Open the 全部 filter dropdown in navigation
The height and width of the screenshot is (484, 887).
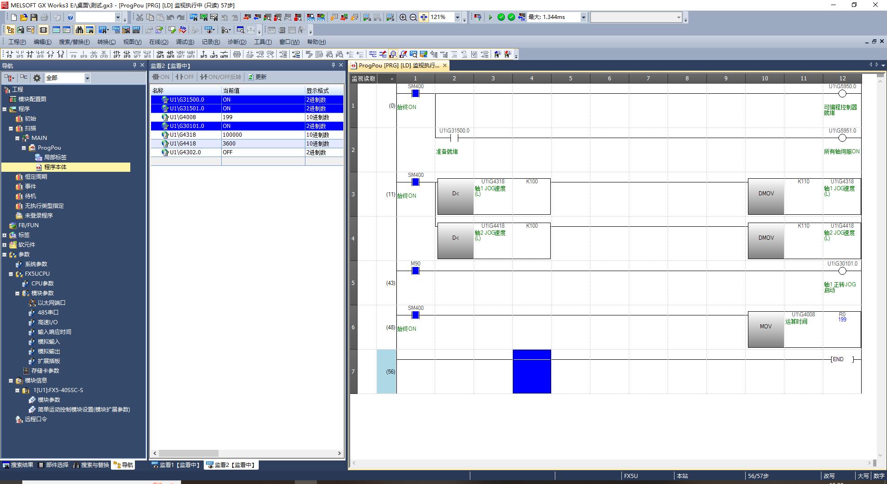[87, 78]
